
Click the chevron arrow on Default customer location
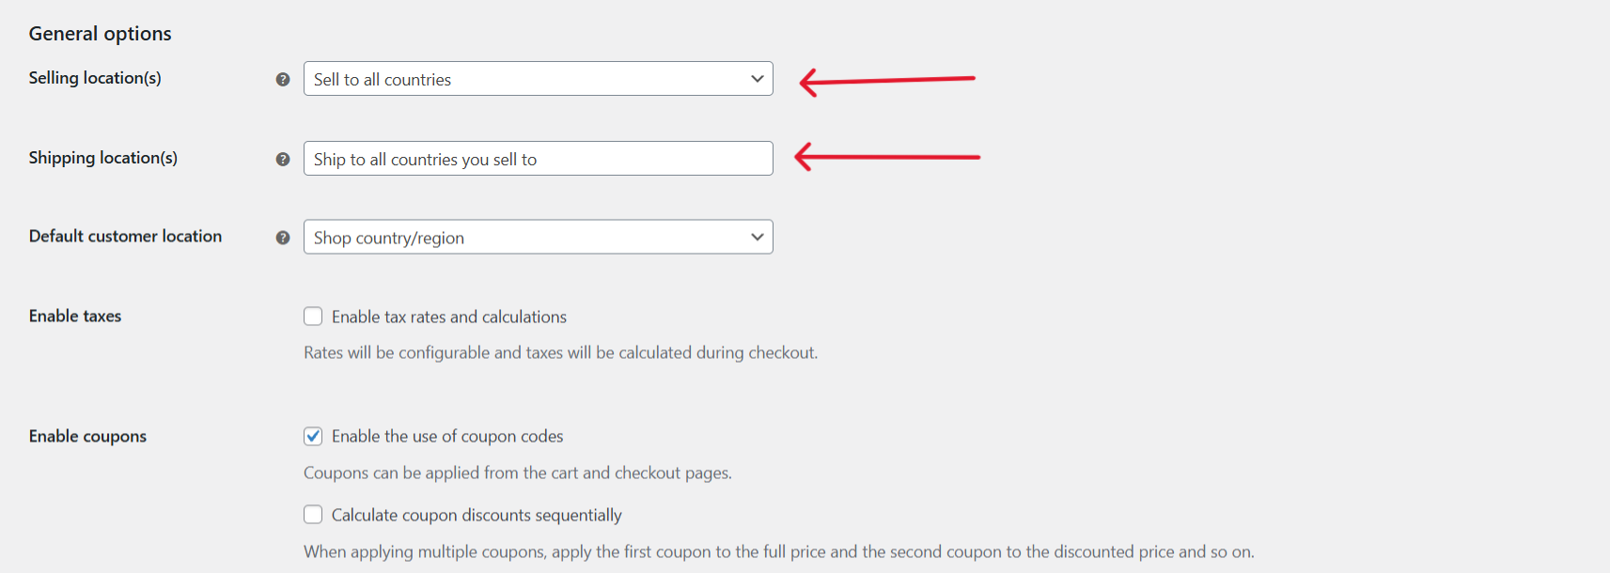pos(757,237)
